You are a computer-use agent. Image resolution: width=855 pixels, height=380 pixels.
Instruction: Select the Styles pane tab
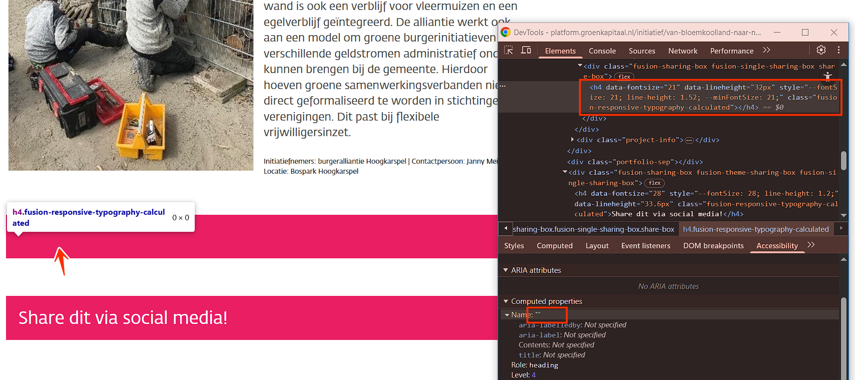(514, 246)
